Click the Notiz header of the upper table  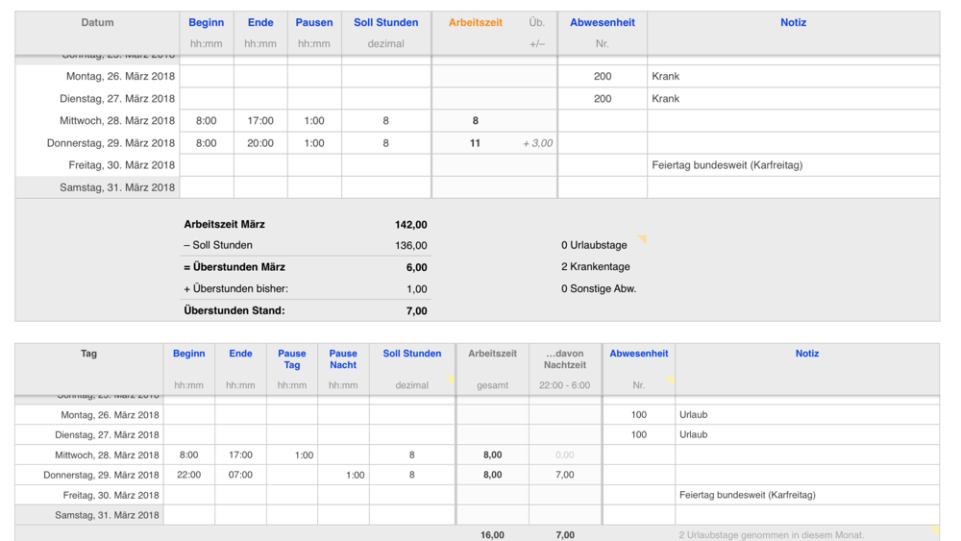pyautogui.click(x=793, y=23)
